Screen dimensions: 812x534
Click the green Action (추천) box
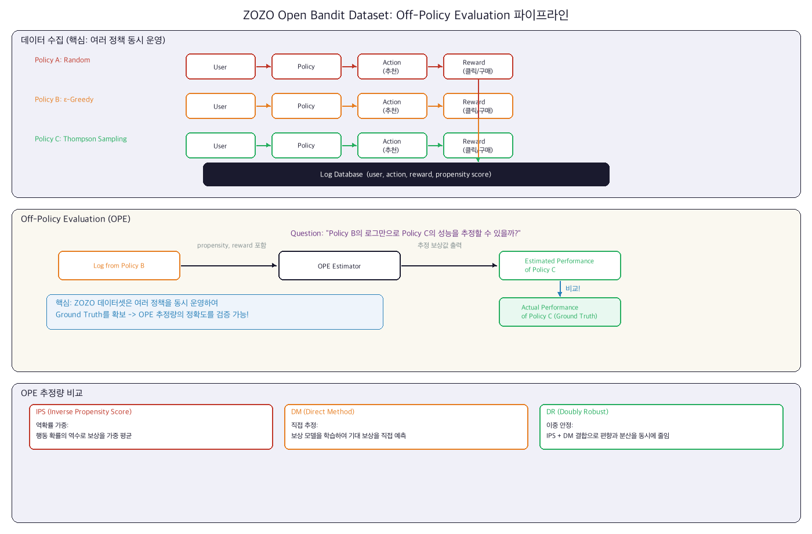pos(392,146)
